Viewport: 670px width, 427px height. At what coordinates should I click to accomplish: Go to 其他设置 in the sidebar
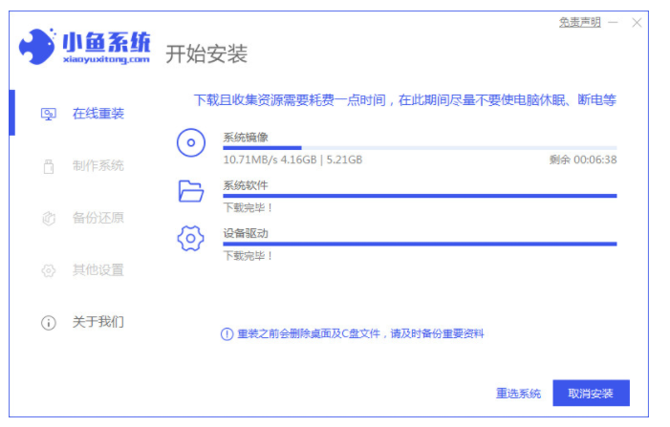pos(97,270)
